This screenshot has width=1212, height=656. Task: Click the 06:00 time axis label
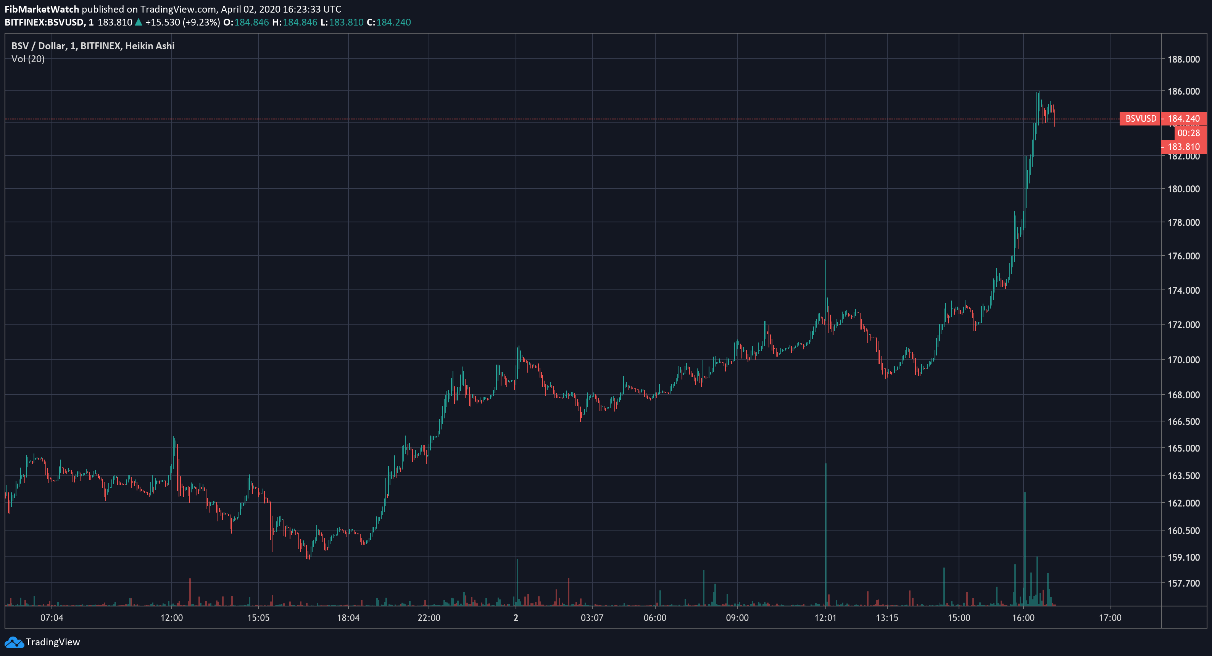click(x=655, y=618)
